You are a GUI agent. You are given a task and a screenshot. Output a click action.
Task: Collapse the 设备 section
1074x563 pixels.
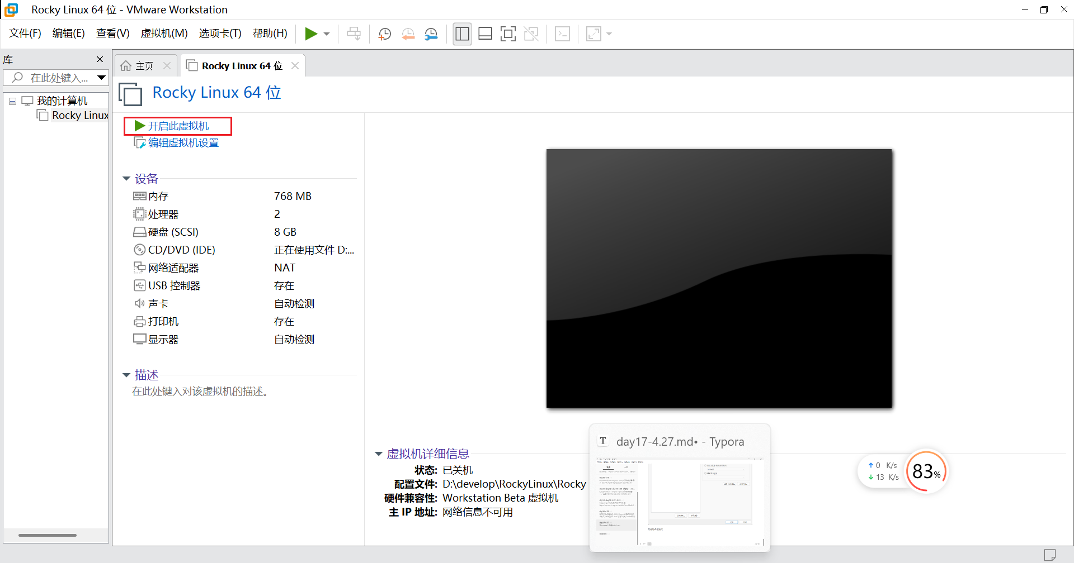pyautogui.click(x=126, y=179)
